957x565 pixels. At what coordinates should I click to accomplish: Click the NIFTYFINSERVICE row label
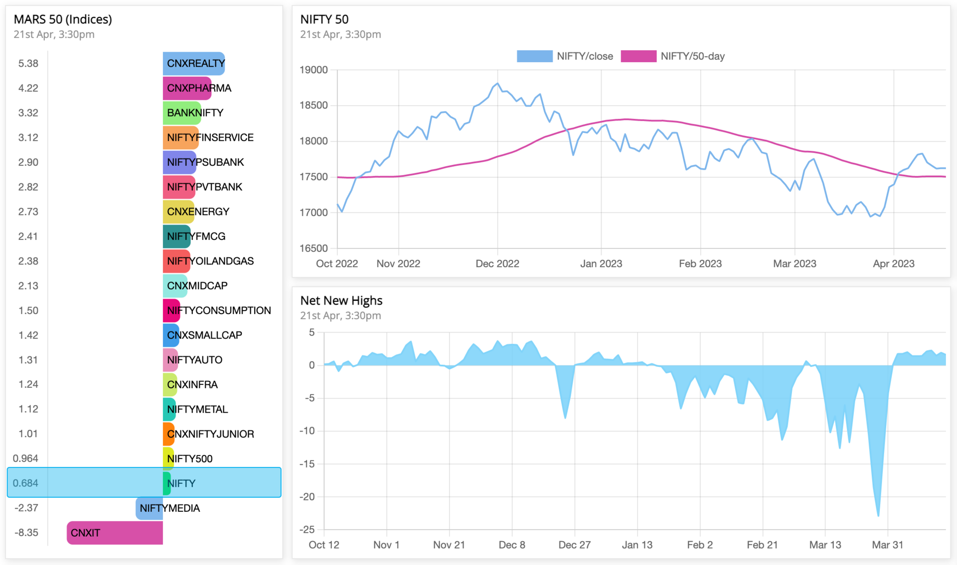click(210, 137)
